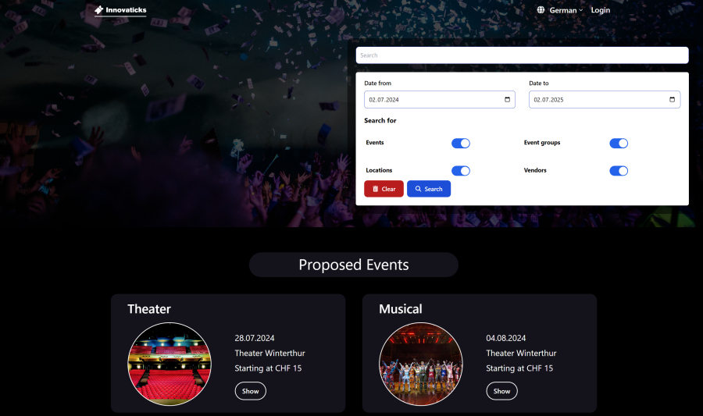
Task: Toggle the Events switch off
Action: 460,144
